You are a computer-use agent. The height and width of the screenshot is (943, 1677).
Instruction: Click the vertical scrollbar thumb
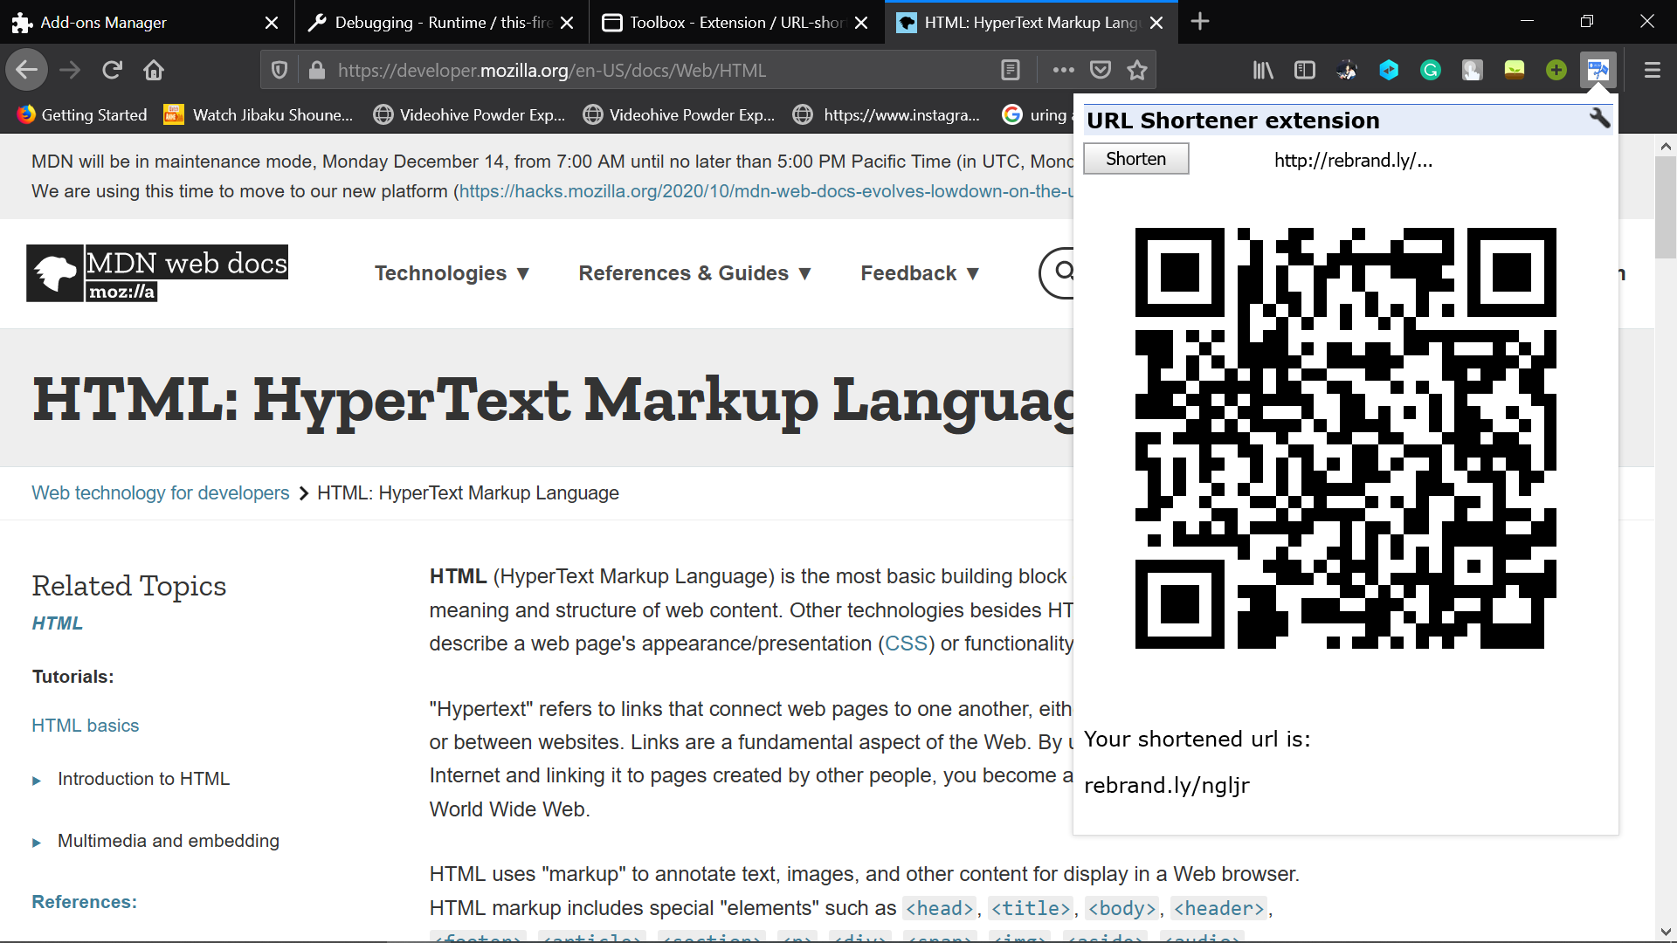click(x=1666, y=208)
